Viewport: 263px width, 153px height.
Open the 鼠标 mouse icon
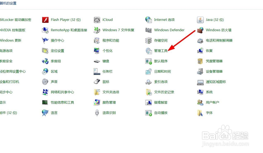point(97,82)
